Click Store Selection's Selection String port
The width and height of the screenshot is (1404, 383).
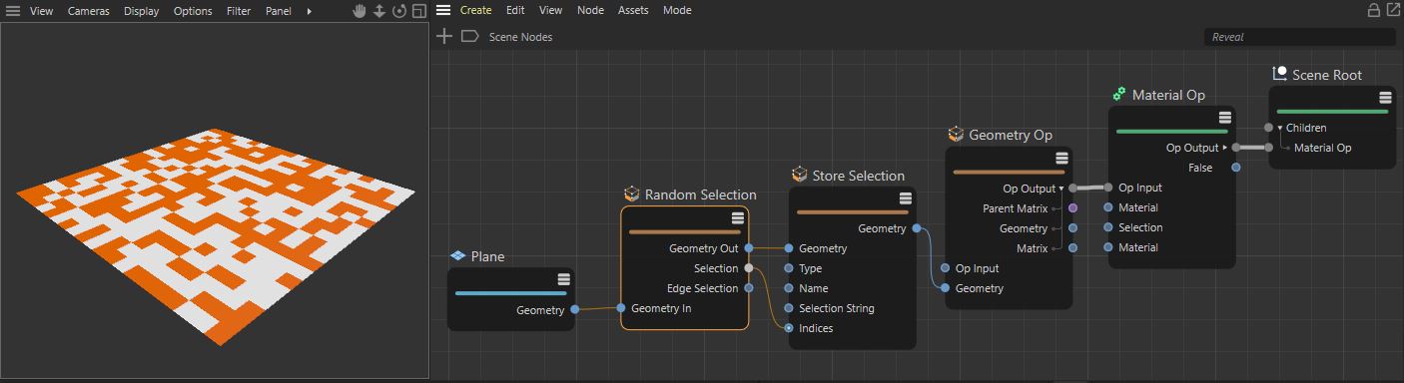pos(789,308)
